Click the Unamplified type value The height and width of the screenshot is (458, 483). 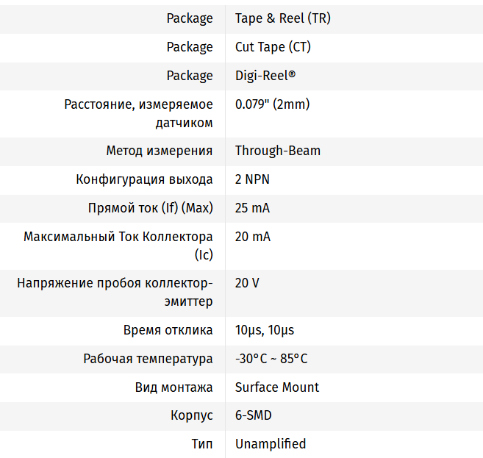click(x=270, y=444)
